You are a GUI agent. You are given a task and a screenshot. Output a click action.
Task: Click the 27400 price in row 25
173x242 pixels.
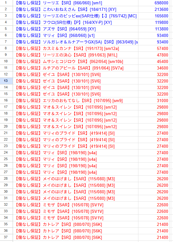coord(154,159)
